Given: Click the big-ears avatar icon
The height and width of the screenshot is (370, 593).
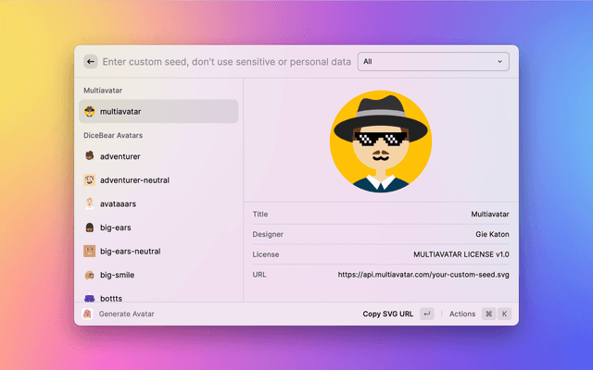Looking at the screenshot, I should click(89, 228).
